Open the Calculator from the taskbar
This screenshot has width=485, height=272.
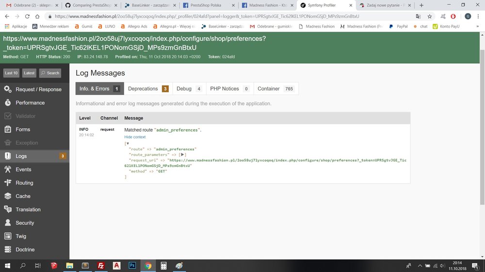[163, 266]
